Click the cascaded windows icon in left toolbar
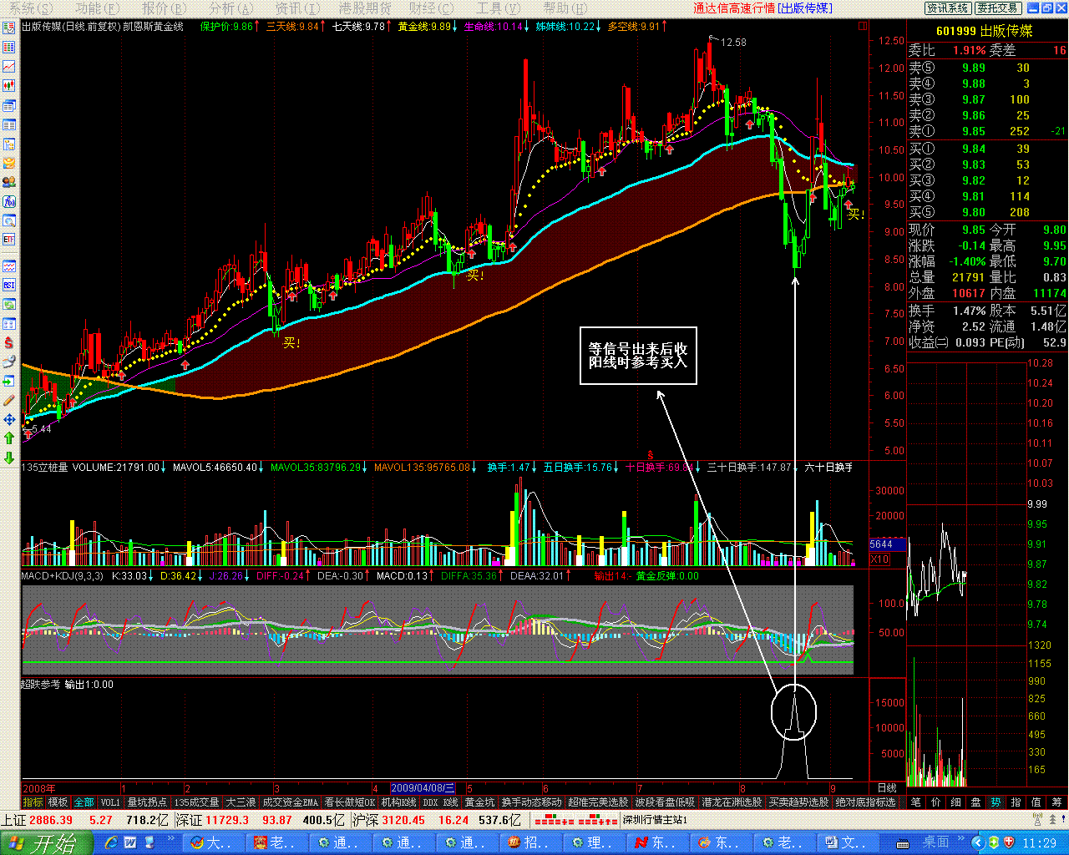This screenshot has width=1069, height=855. point(9,104)
